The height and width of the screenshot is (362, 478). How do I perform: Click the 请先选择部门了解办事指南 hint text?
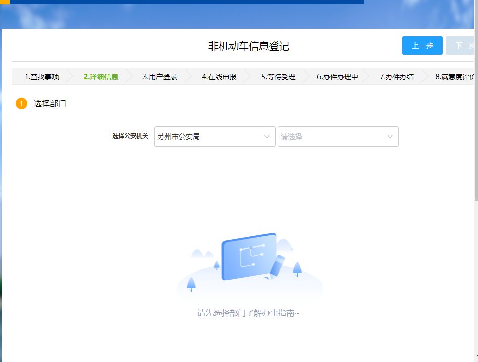248,313
